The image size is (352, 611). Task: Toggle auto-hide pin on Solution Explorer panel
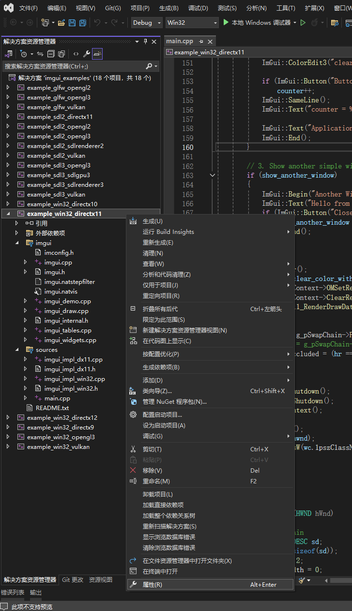(x=145, y=42)
